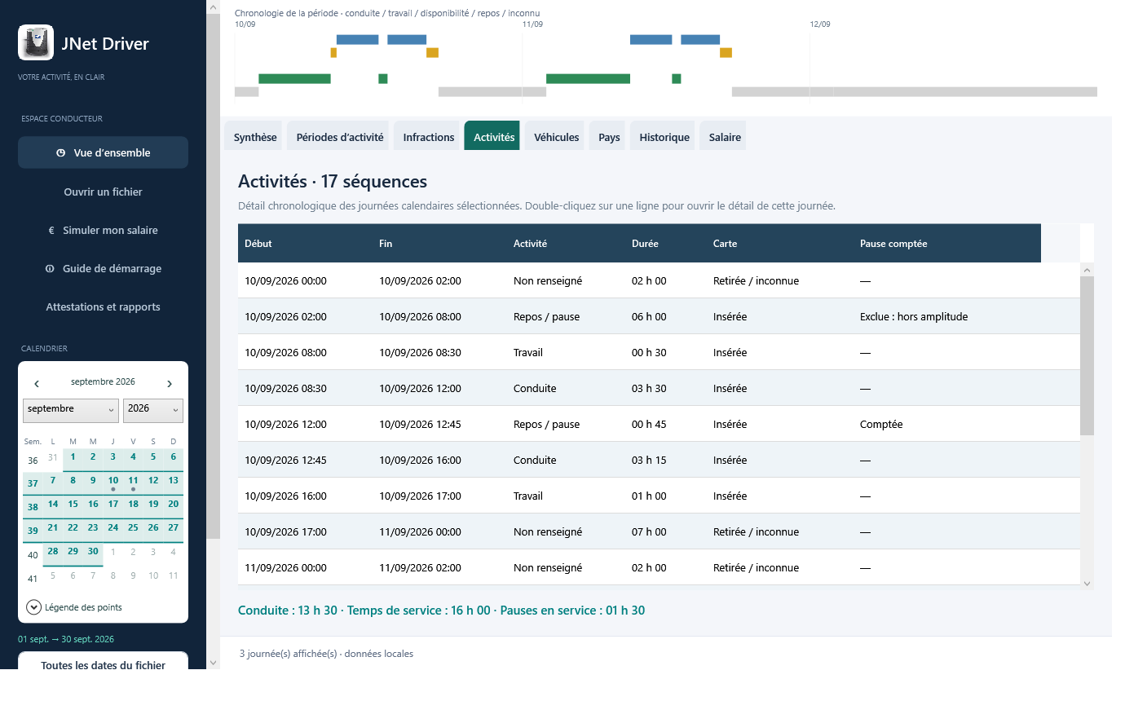The width and height of the screenshot is (1125, 701).
Task: Click the 'Comptée' pause cell
Action: 881,425
